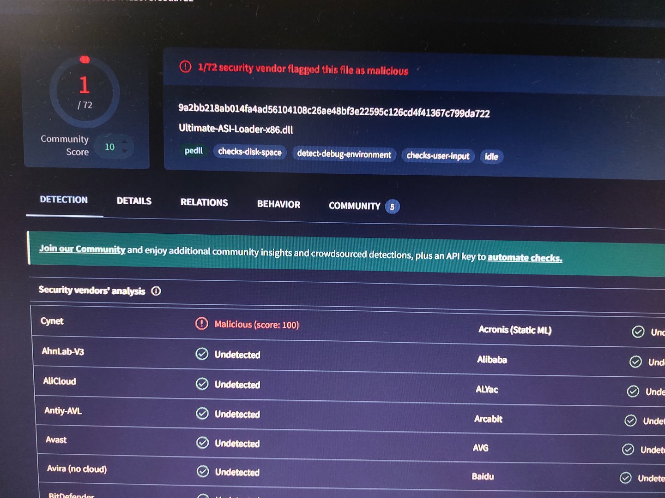Click the AliCloud vendor name
665x498 pixels.
[x=60, y=381]
